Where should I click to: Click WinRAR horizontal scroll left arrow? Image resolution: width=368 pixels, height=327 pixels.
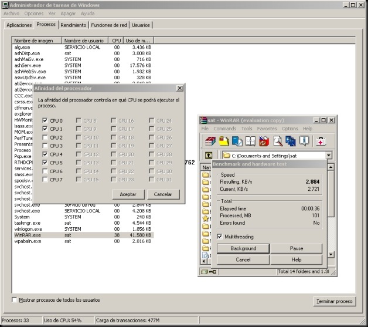(203, 261)
